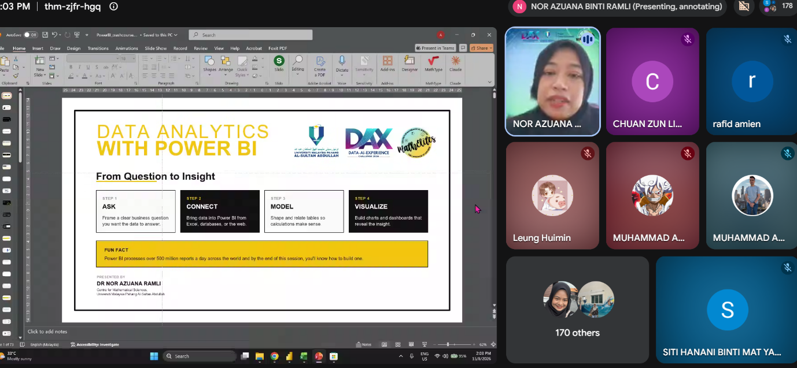Start slideshow from beginning via quick access icon
The image size is (797, 368).
click(77, 35)
